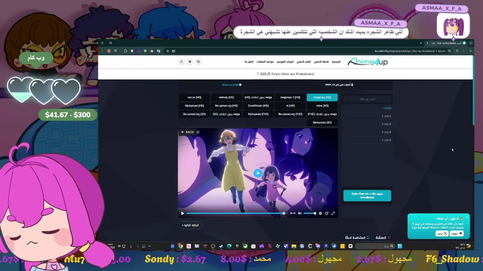Toggle the site dark mode sun icon

[x=190, y=62]
